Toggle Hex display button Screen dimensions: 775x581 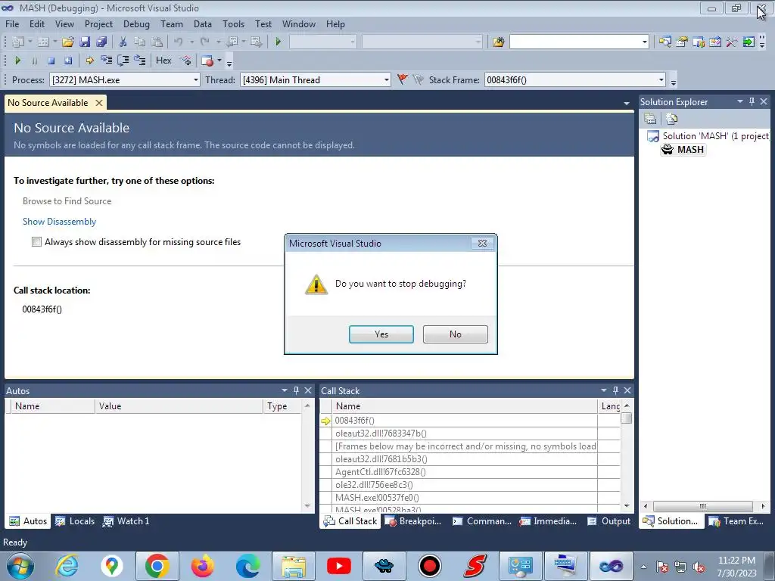coord(163,61)
